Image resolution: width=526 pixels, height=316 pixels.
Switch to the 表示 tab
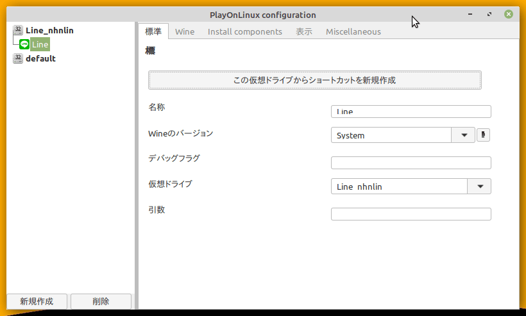[x=304, y=31]
